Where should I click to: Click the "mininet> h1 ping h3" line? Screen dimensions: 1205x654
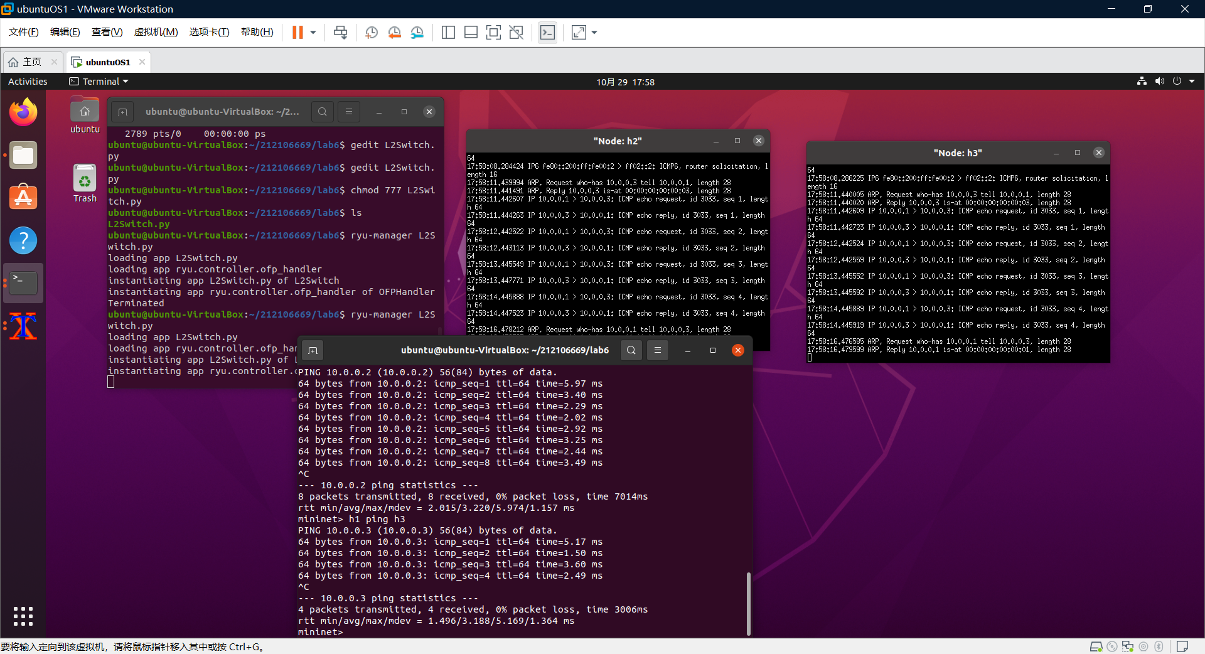351,519
